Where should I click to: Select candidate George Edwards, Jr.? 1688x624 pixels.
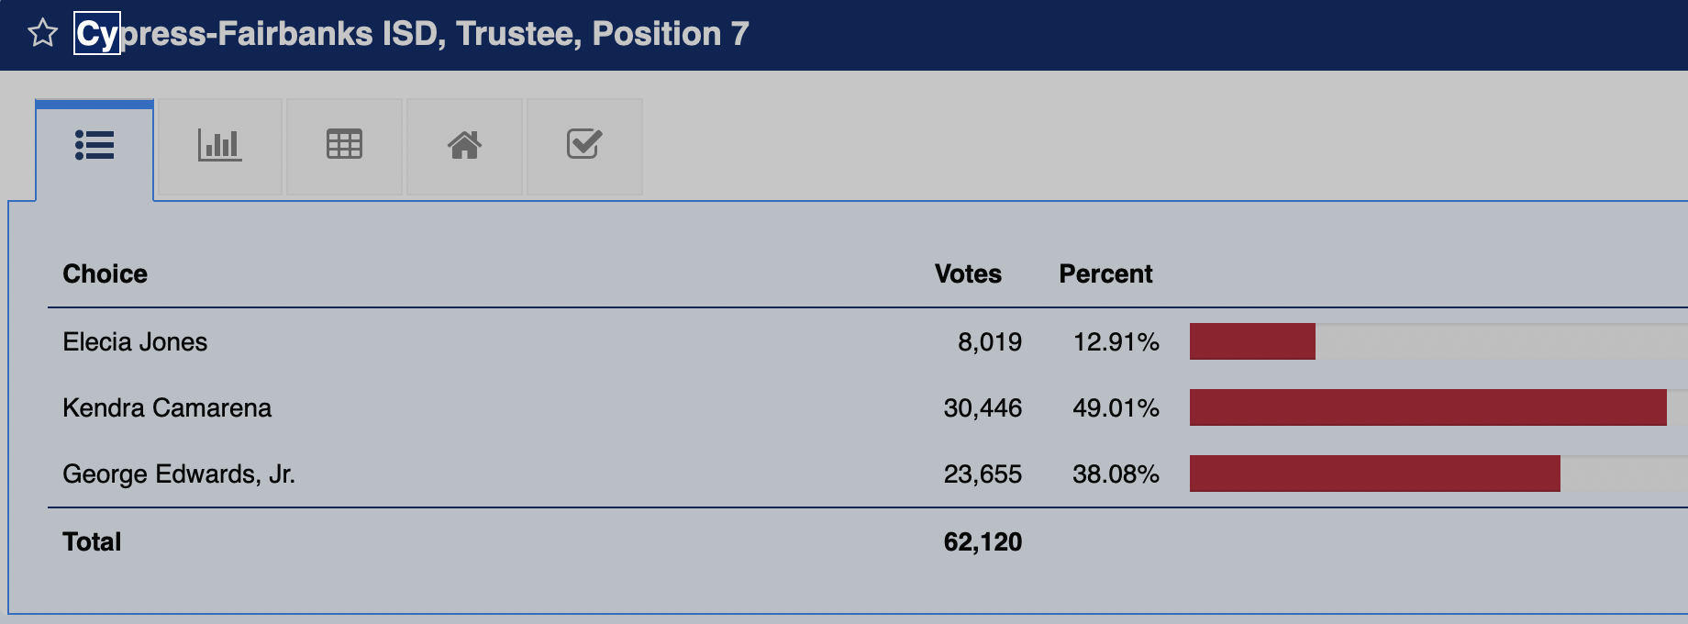[179, 474]
